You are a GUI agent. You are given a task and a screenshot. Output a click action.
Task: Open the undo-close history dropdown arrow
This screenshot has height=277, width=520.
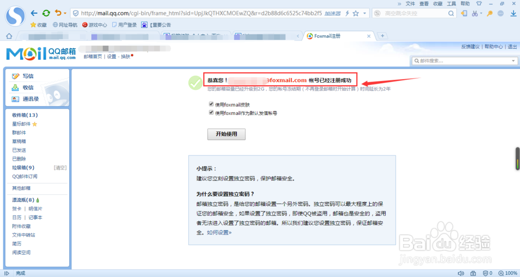65,14
